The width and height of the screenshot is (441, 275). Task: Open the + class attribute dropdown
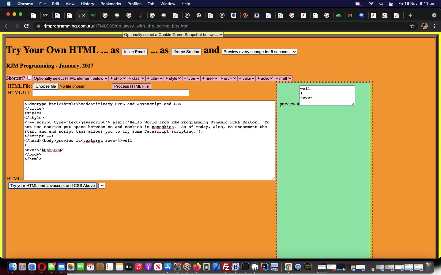click(x=136, y=79)
